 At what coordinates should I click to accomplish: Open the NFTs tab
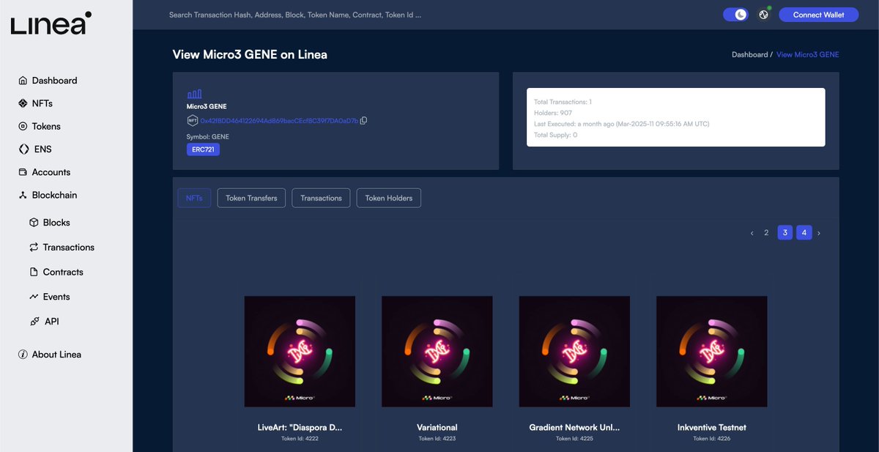point(194,198)
